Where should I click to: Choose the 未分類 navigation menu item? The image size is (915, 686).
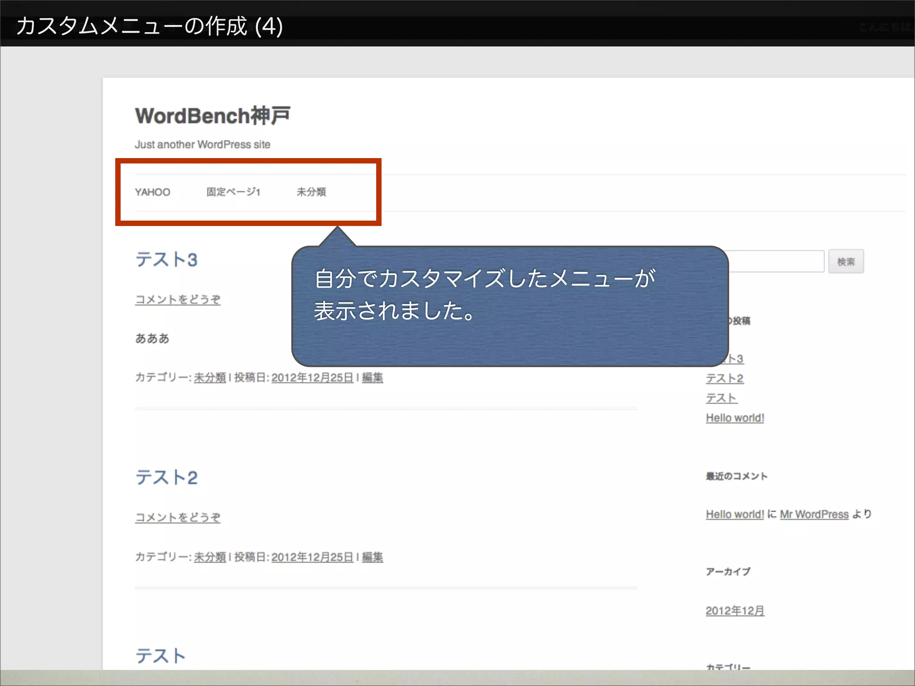tap(311, 192)
